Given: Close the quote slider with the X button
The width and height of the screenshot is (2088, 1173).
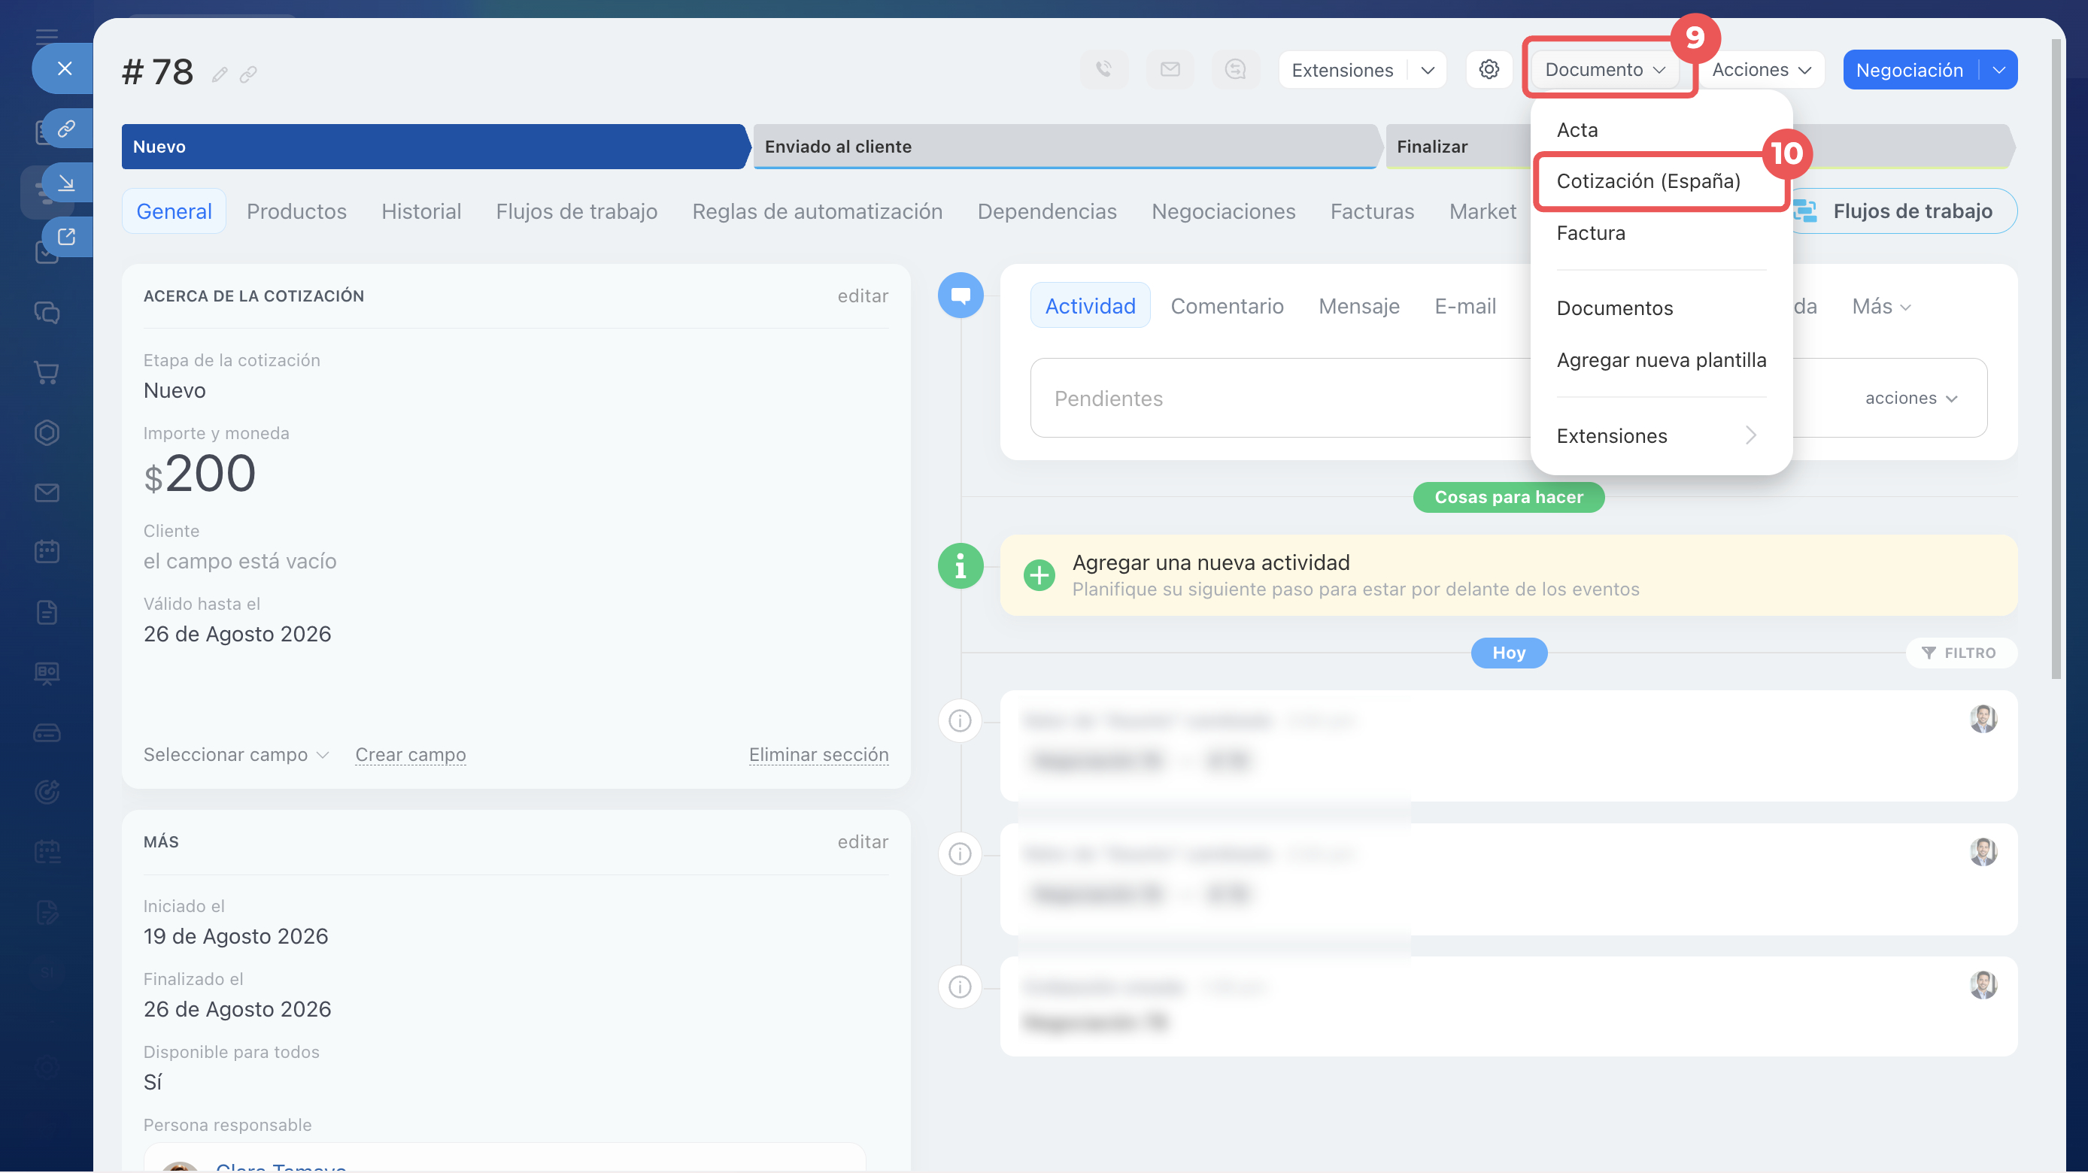Looking at the screenshot, I should 65,69.
